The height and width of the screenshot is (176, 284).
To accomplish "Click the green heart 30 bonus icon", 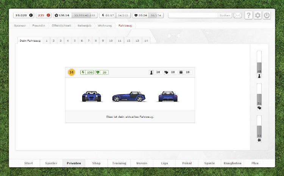I will coord(98,72).
